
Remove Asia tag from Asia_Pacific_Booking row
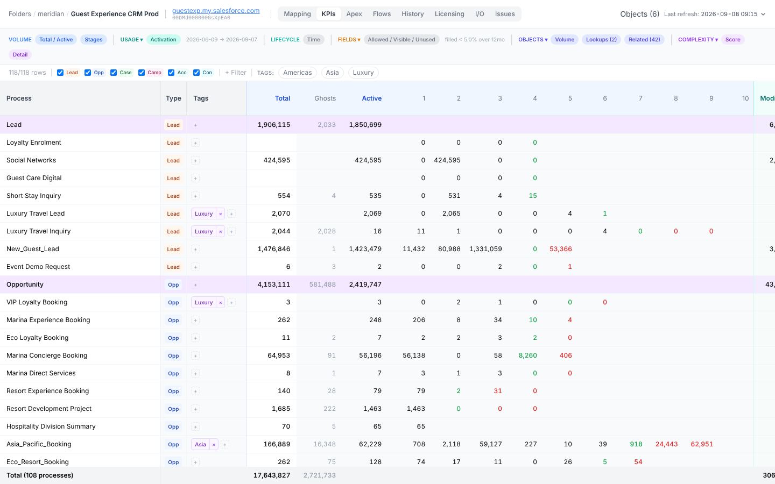(214, 444)
